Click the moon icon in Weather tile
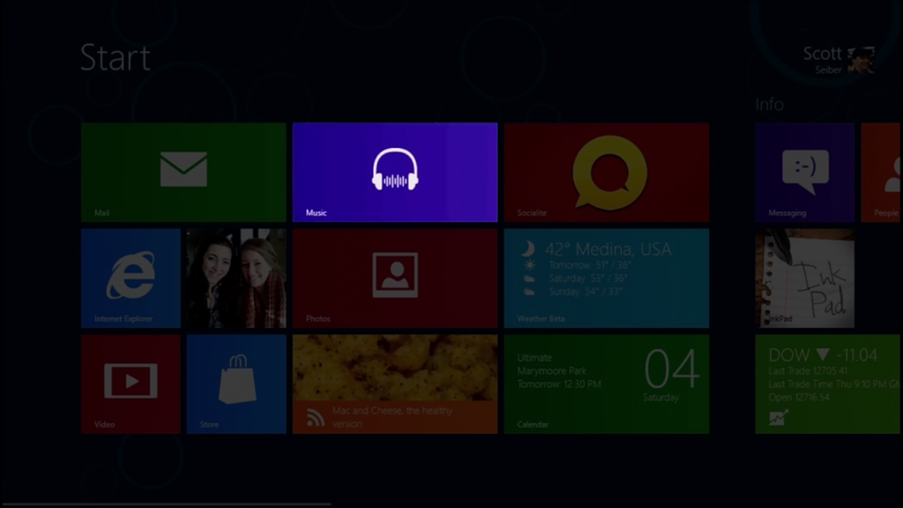This screenshot has width=903, height=508. pos(527,249)
